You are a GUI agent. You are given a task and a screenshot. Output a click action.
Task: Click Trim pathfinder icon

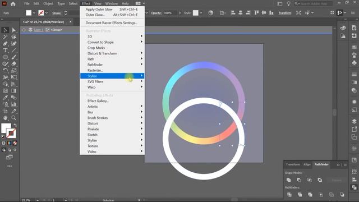pos(300,195)
